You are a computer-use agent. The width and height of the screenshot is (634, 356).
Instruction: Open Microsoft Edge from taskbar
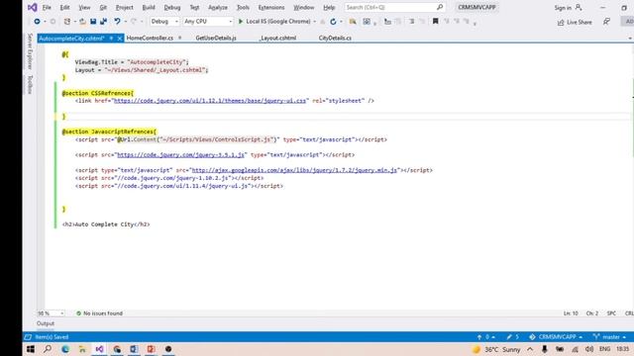pos(65,349)
